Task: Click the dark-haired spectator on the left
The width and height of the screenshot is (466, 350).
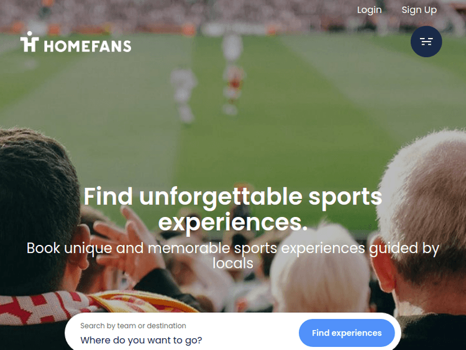Action: (37, 205)
